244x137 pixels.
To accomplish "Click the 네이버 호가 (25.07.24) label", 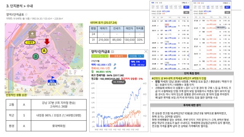I will (103, 23).
